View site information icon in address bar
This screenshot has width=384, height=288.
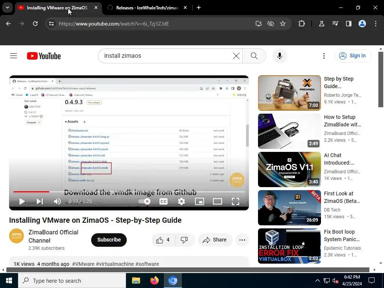pos(51,24)
